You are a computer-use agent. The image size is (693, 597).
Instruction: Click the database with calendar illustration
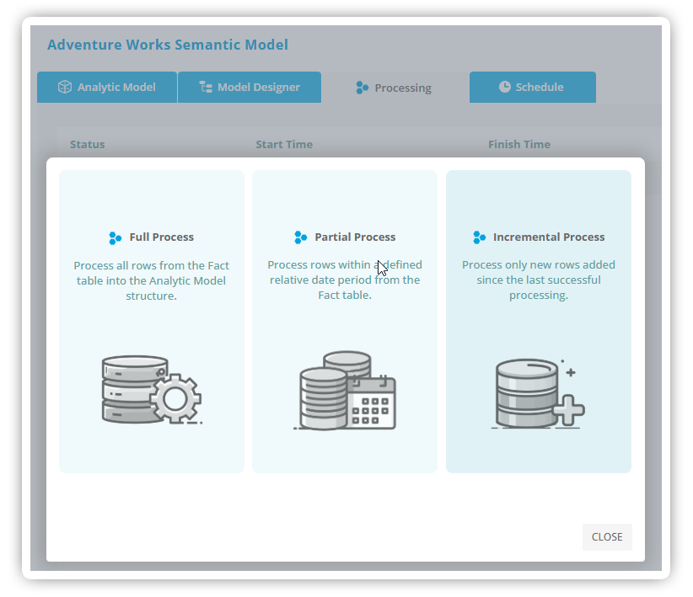tap(345, 391)
